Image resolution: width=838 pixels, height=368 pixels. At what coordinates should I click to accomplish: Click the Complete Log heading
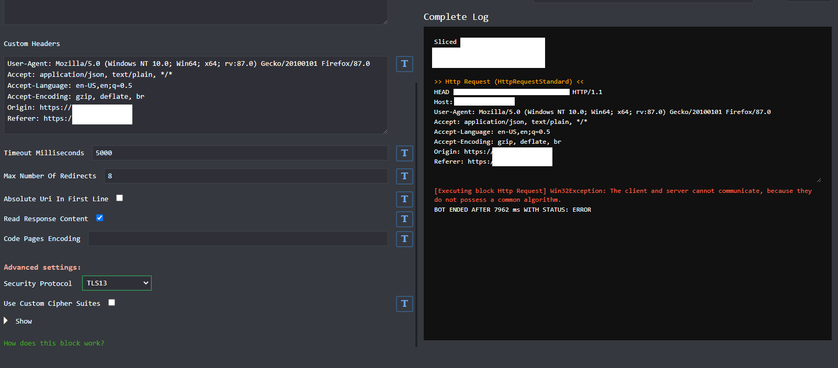click(x=456, y=17)
